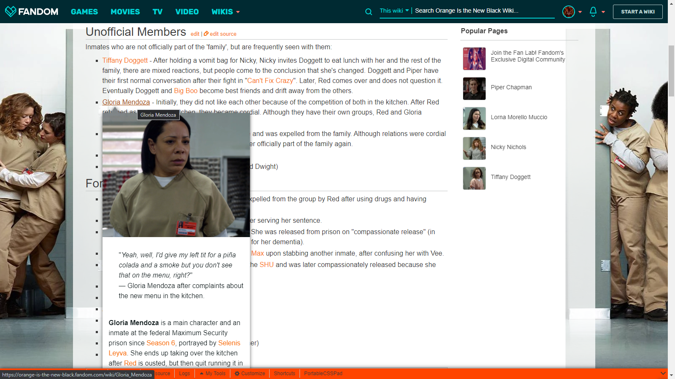Expand notifications dropdown arrow

point(603,12)
